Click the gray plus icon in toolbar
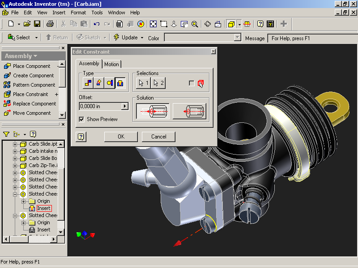The width and height of the screenshot is (358, 268). [x=284, y=24]
